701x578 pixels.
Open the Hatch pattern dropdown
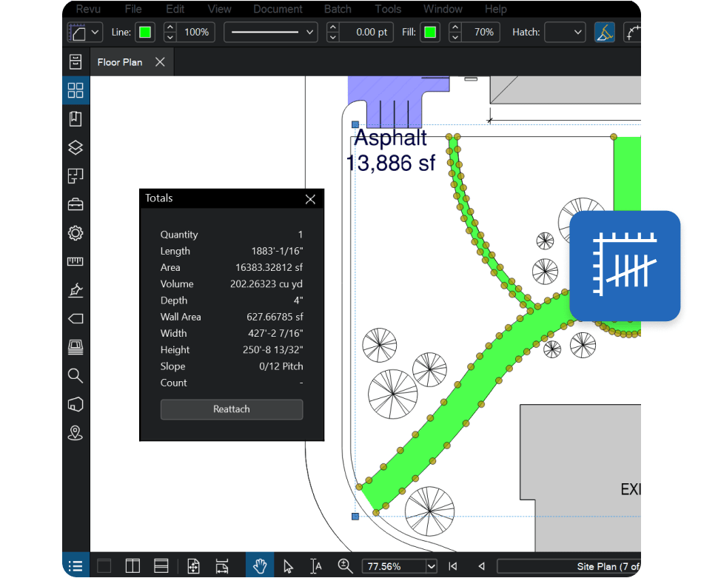pos(565,33)
